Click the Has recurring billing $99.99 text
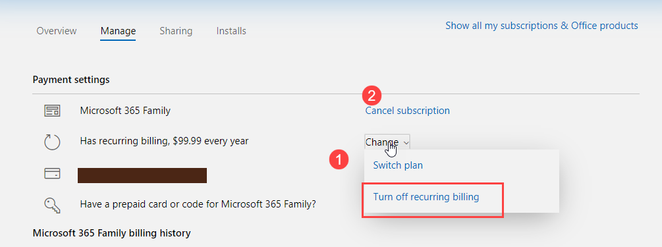Viewport: 662px width, 247px height. click(164, 141)
